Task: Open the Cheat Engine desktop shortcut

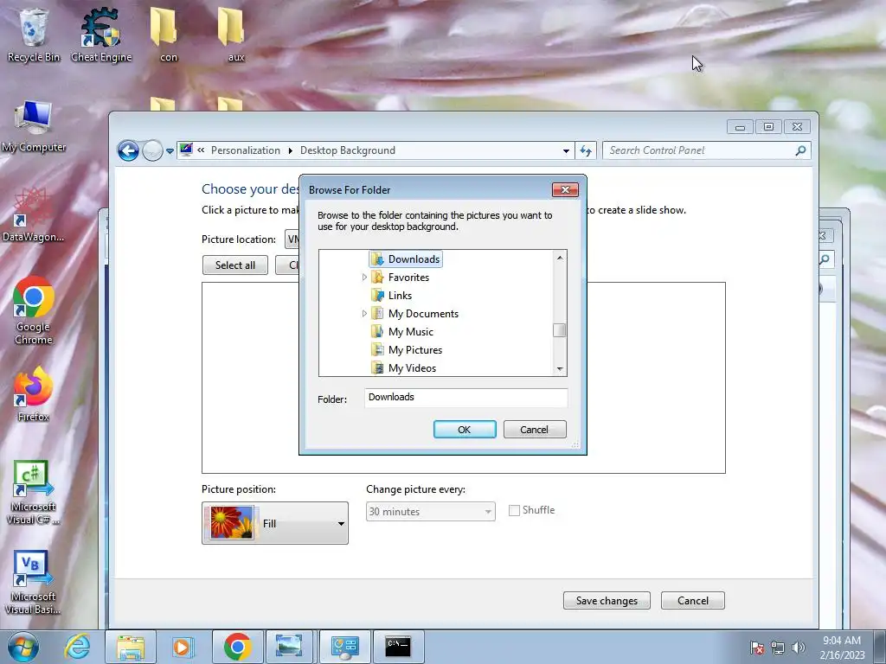Action: [x=101, y=35]
